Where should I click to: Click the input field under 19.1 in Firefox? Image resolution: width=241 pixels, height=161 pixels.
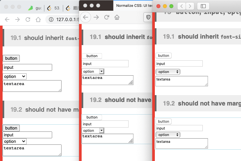click(105, 64)
